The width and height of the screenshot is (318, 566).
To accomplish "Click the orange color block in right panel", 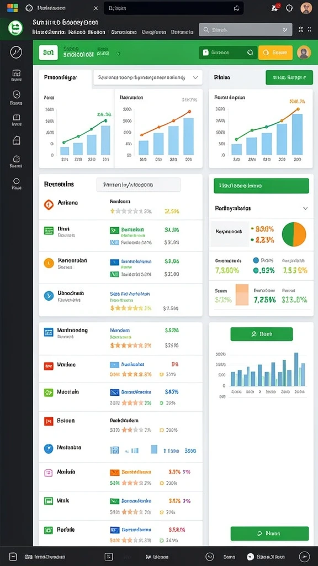I will point(242,295).
